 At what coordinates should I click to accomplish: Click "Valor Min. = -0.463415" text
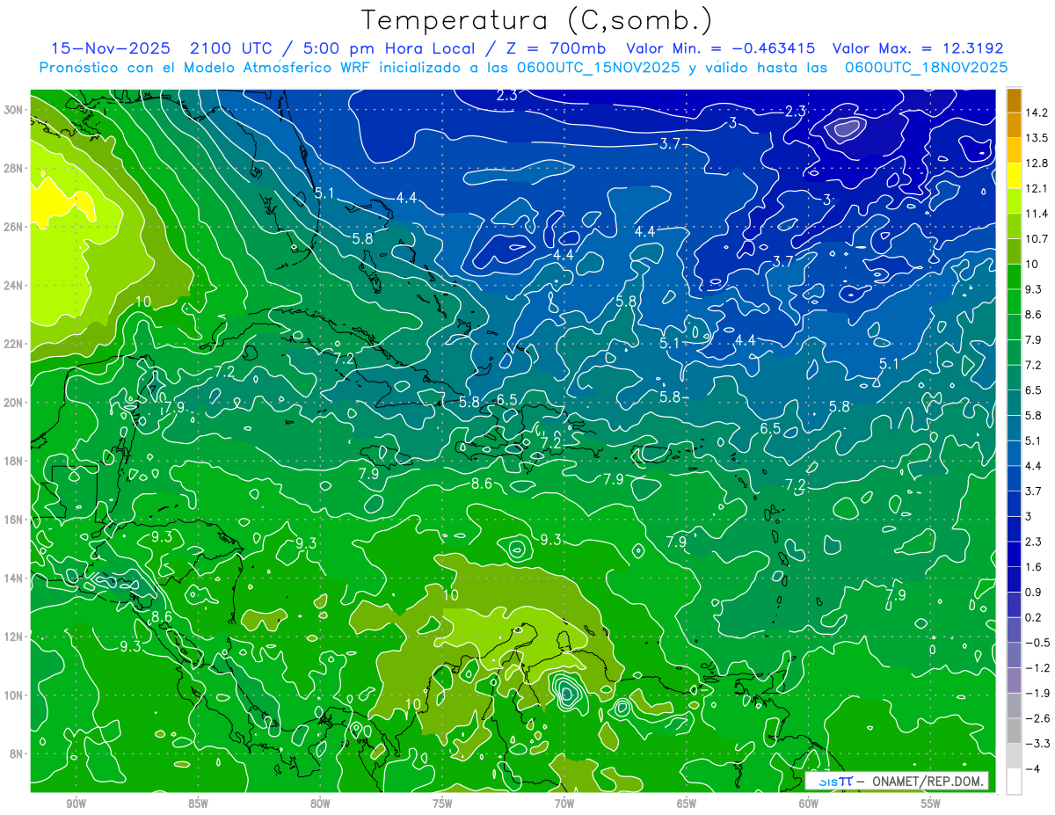pyautogui.click(x=721, y=47)
